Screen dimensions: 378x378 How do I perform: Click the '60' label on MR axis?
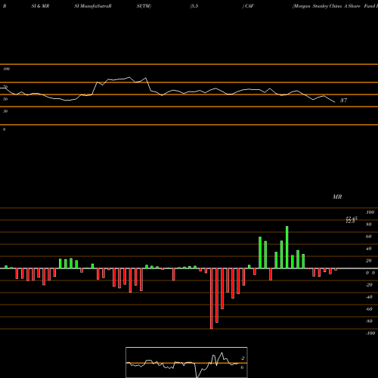click(369, 237)
